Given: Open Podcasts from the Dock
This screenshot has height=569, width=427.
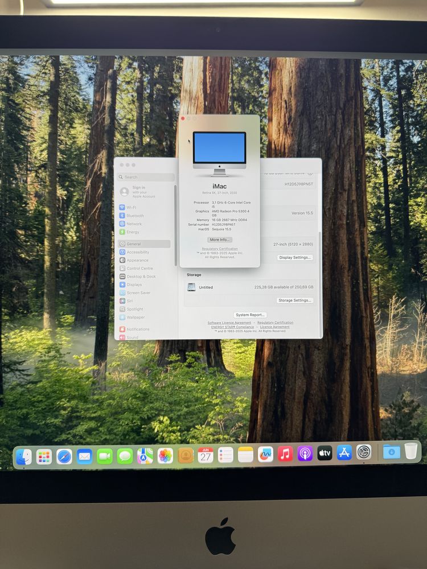Looking at the screenshot, I should pyautogui.click(x=305, y=453).
